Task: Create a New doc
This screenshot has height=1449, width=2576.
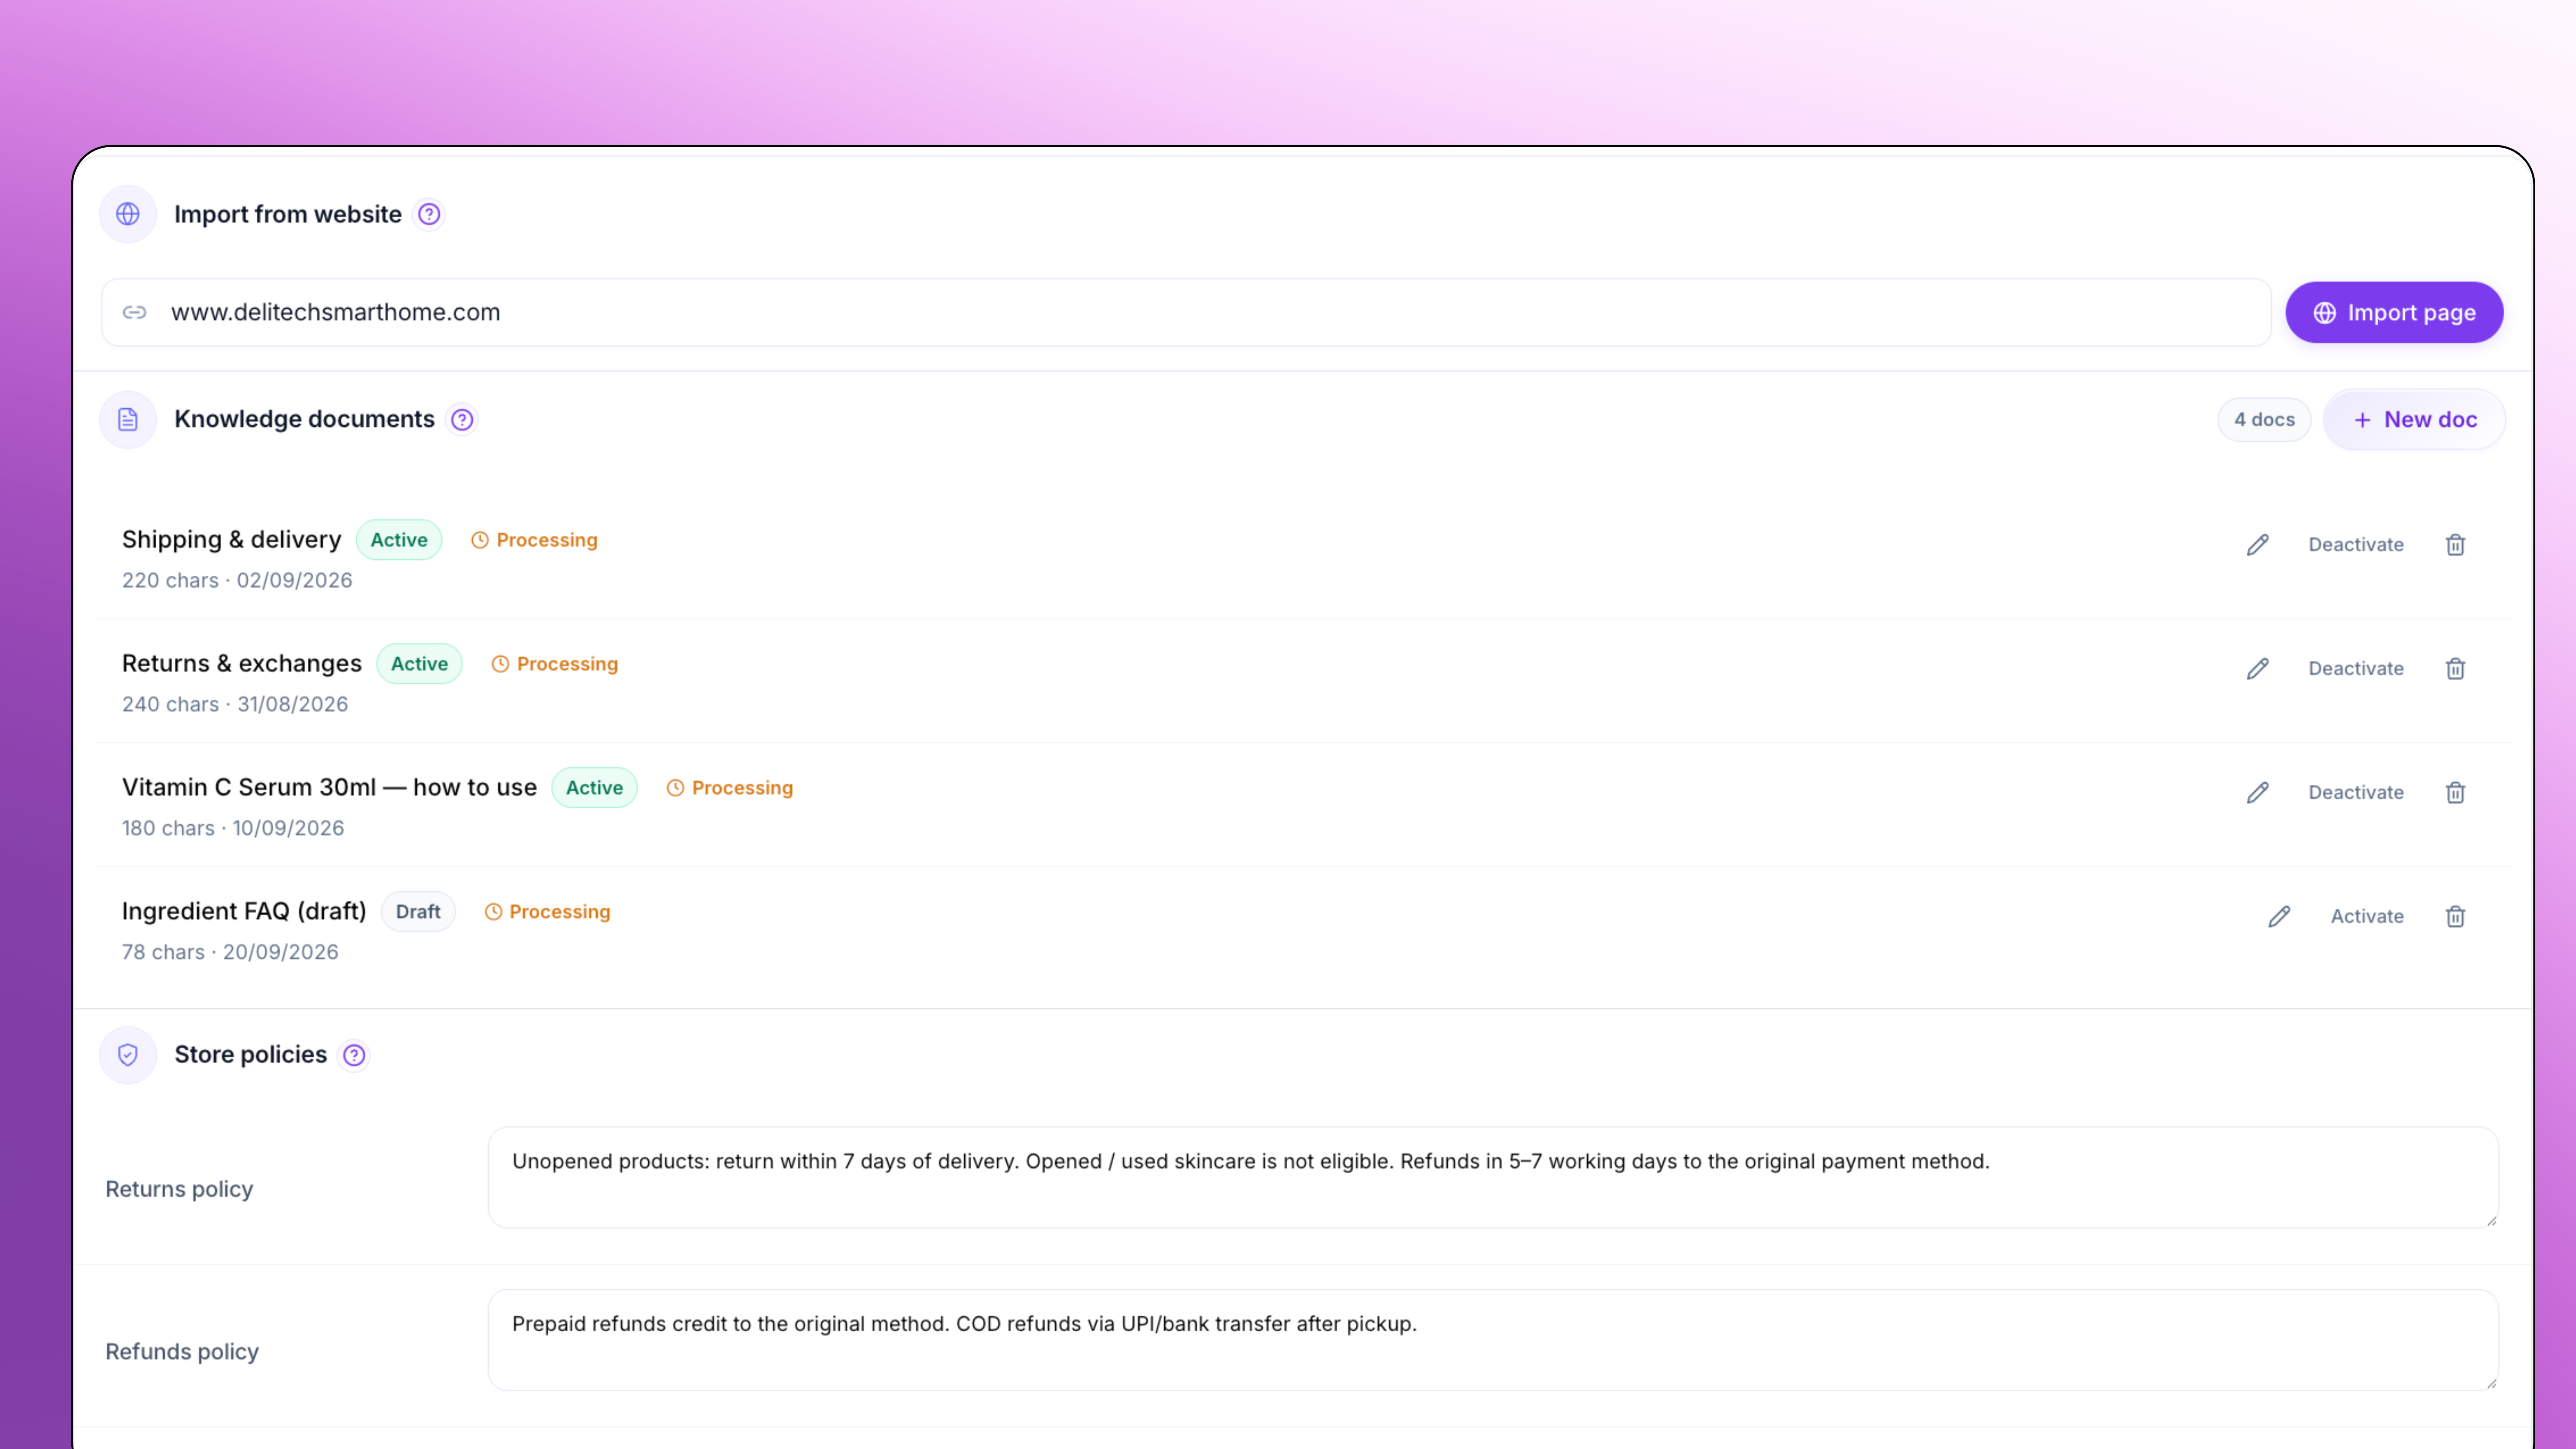Action: 2414,419
